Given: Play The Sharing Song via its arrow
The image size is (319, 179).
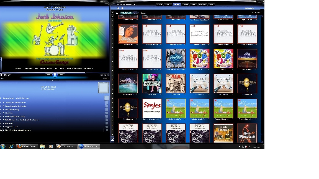Looking at the screenshot, I should coord(3,109).
